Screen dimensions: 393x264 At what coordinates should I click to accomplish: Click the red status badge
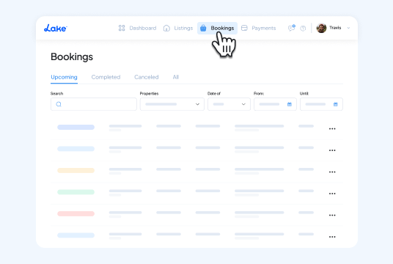(76, 213)
